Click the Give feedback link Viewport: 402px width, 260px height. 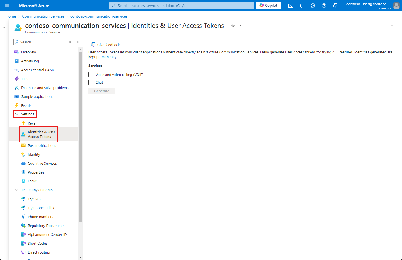[x=105, y=45]
